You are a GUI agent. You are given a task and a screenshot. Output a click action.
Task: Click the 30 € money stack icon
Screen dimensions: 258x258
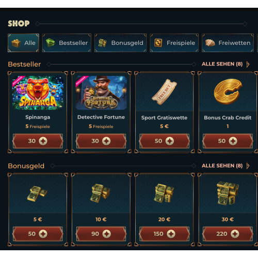click(228, 193)
